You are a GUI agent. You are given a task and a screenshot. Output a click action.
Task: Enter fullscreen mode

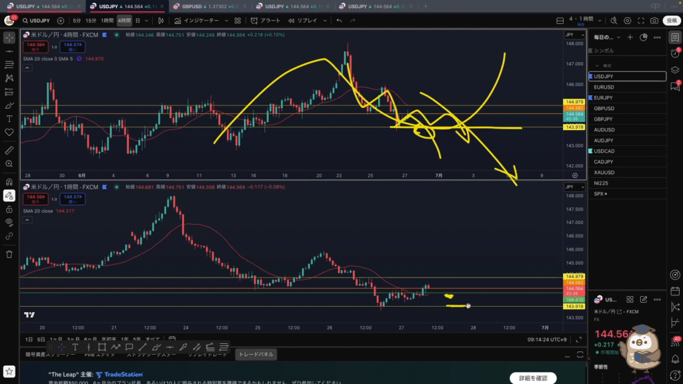click(x=641, y=21)
